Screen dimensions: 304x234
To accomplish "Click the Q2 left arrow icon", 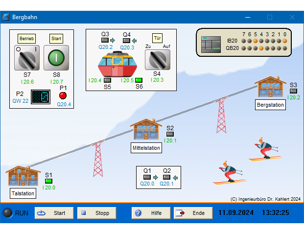I will coord(175,178).
